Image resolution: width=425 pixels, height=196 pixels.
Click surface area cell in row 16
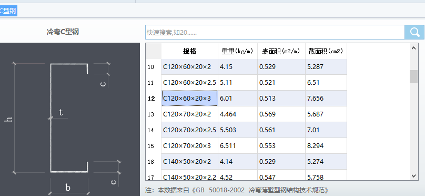click(x=281, y=162)
